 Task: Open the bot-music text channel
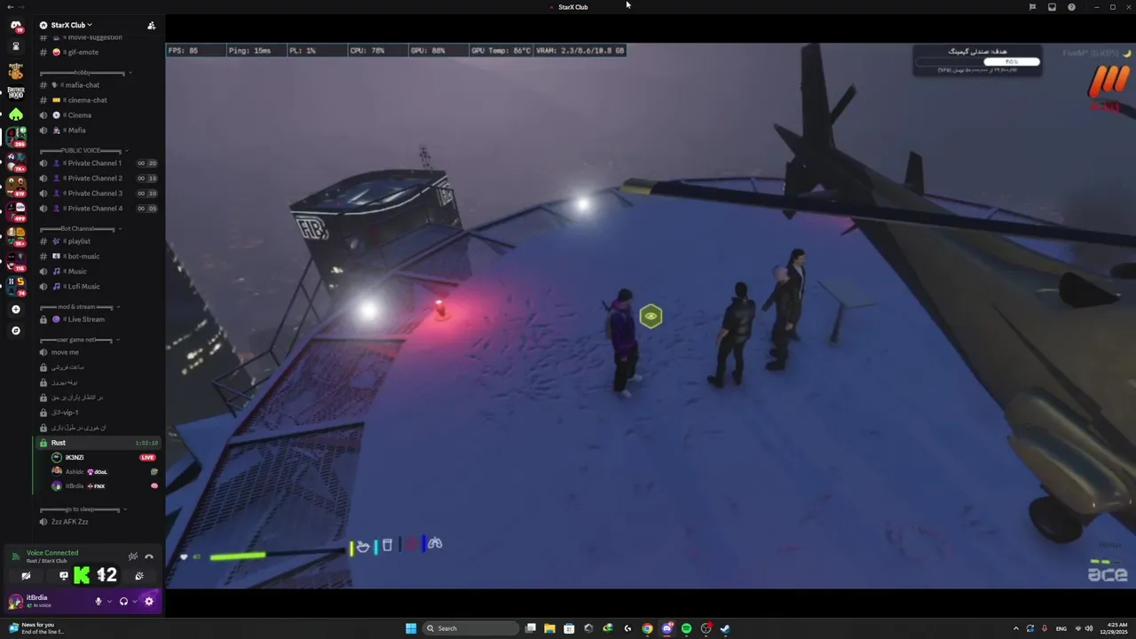point(98,256)
